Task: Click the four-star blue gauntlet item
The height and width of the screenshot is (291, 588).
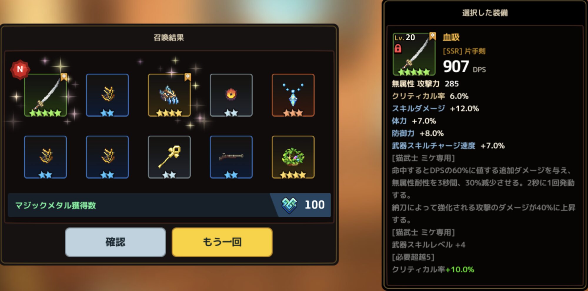Action: click(x=169, y=95)
